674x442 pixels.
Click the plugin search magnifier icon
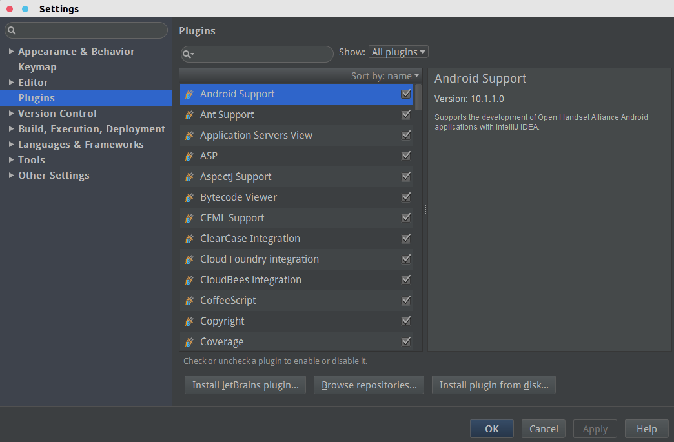(x=188, y=54)
